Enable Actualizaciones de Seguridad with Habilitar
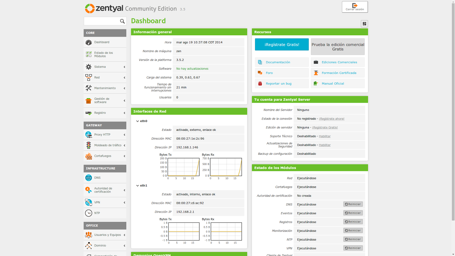The image size is (455, 256). click(x=325, y=145)
